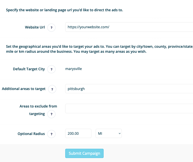
Task: Click the 'Areas to exclude from targeting' label
Action: (x=38, y=110)
